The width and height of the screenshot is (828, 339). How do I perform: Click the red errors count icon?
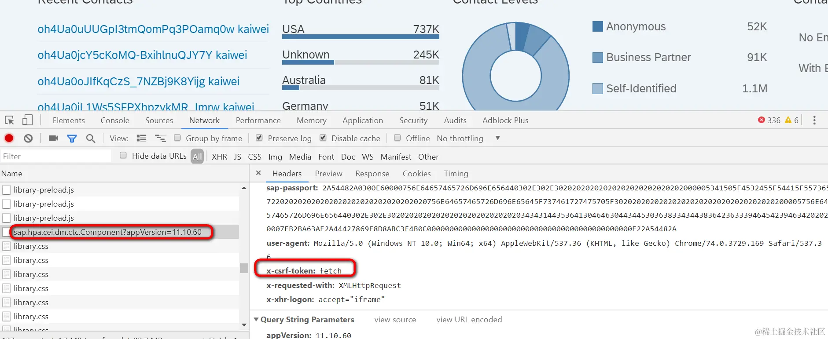762,120
